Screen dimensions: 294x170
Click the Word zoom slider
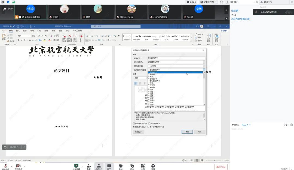coord(214,160)
